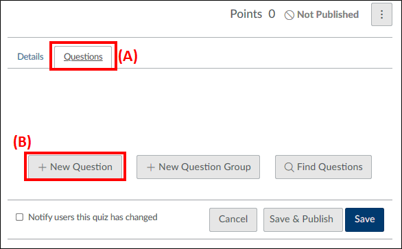Click the Not Published status text
Screen dimensions: 402x249
(x=328, y=14)
